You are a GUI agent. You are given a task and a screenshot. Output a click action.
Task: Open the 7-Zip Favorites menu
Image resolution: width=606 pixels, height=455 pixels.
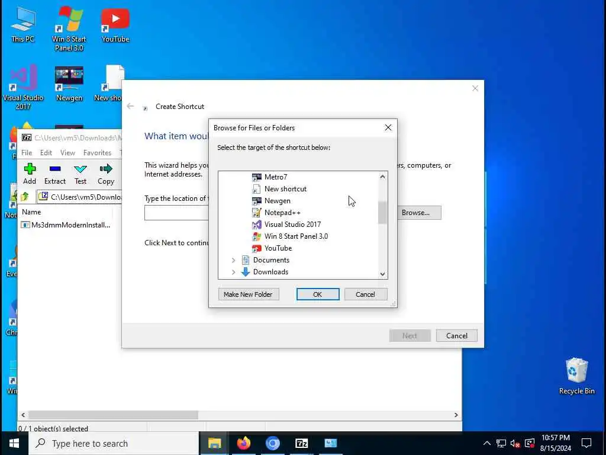[98, 153]
